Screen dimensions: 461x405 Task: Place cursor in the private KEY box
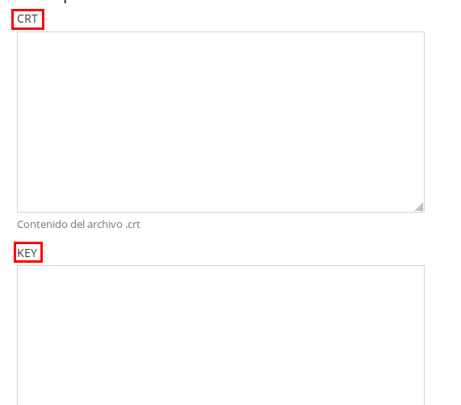(220, 335)
